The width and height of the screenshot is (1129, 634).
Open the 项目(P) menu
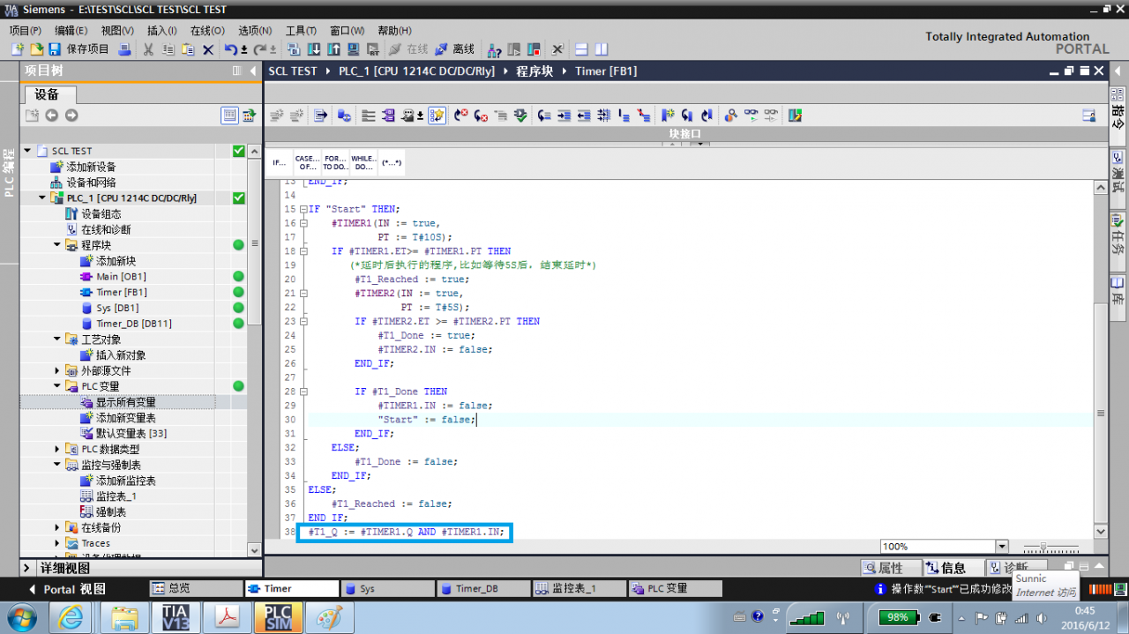25,30
